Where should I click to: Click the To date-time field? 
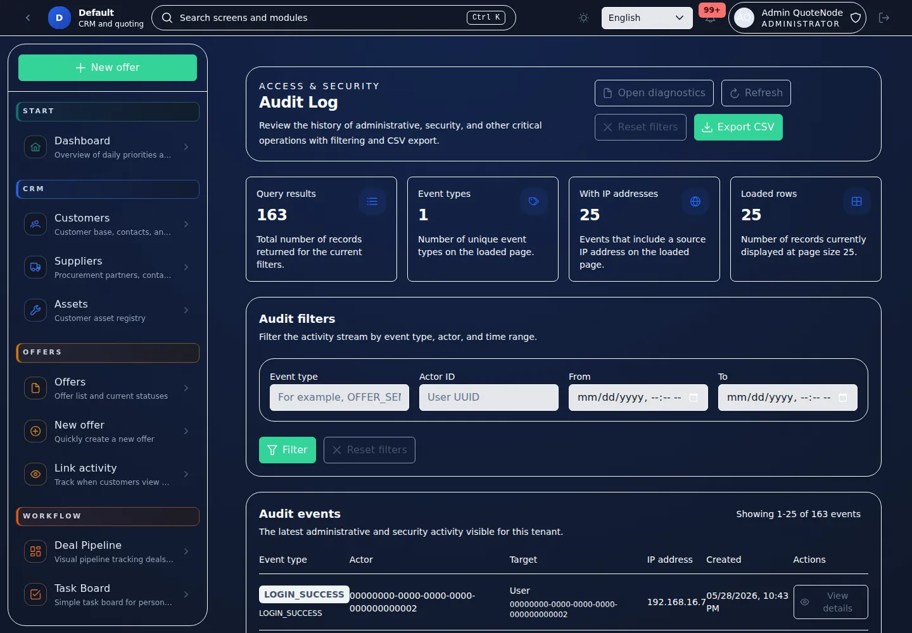click(788, 398)
